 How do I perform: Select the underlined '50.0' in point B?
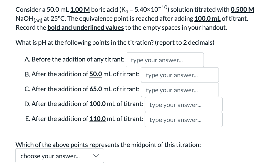pyautogui.click(x=96, y=74)
